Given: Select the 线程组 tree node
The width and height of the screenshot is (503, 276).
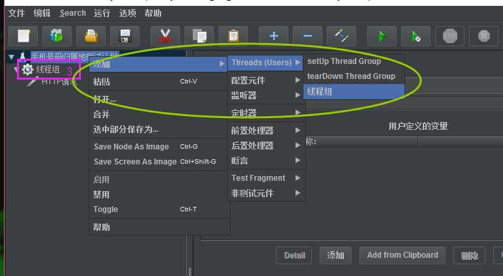Looking at the screenshot, I should pos(48,69).
